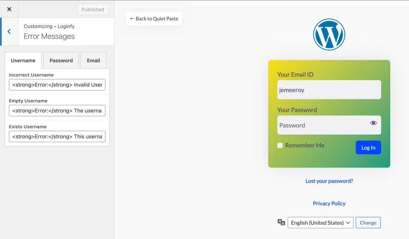Viewport: 409px width, 239px height.
Task: Open the Lost your password link
Action: [329, 181]
